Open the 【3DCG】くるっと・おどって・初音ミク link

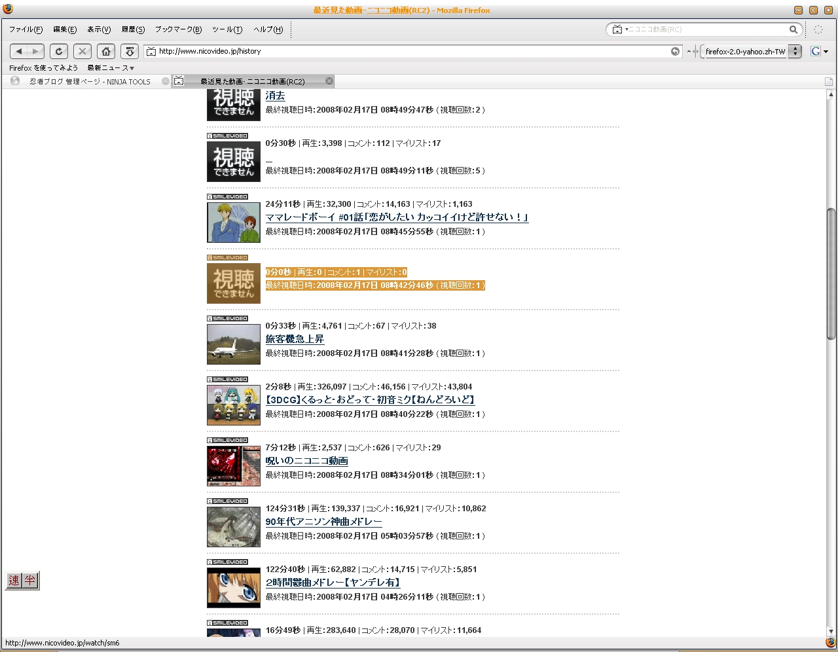point(370,400)
